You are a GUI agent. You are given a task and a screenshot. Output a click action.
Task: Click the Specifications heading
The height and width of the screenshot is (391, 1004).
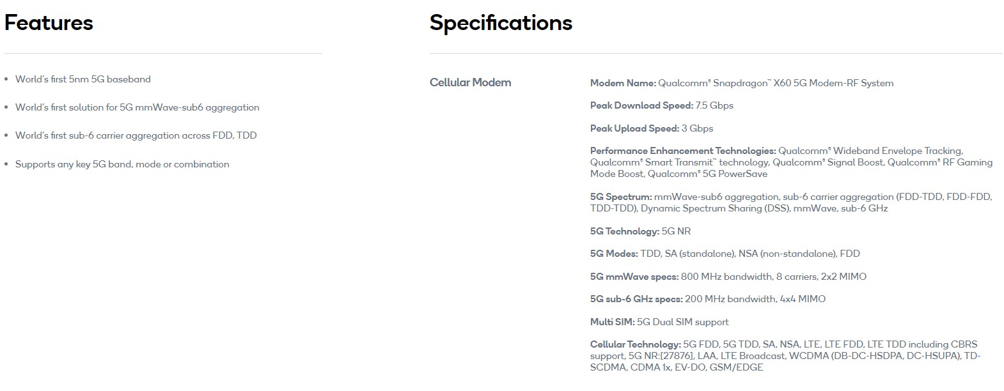pyautogui.click(x=501, y=24)
